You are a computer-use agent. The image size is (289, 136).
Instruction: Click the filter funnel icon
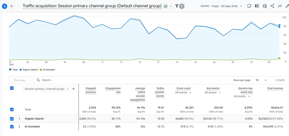coord(177,6)
